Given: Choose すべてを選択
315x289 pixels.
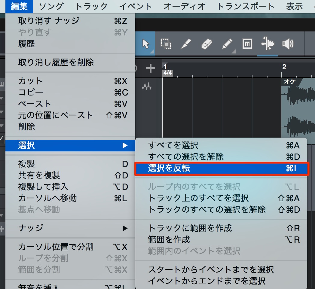Looking at the screenshot, I should tap(221, 145).
